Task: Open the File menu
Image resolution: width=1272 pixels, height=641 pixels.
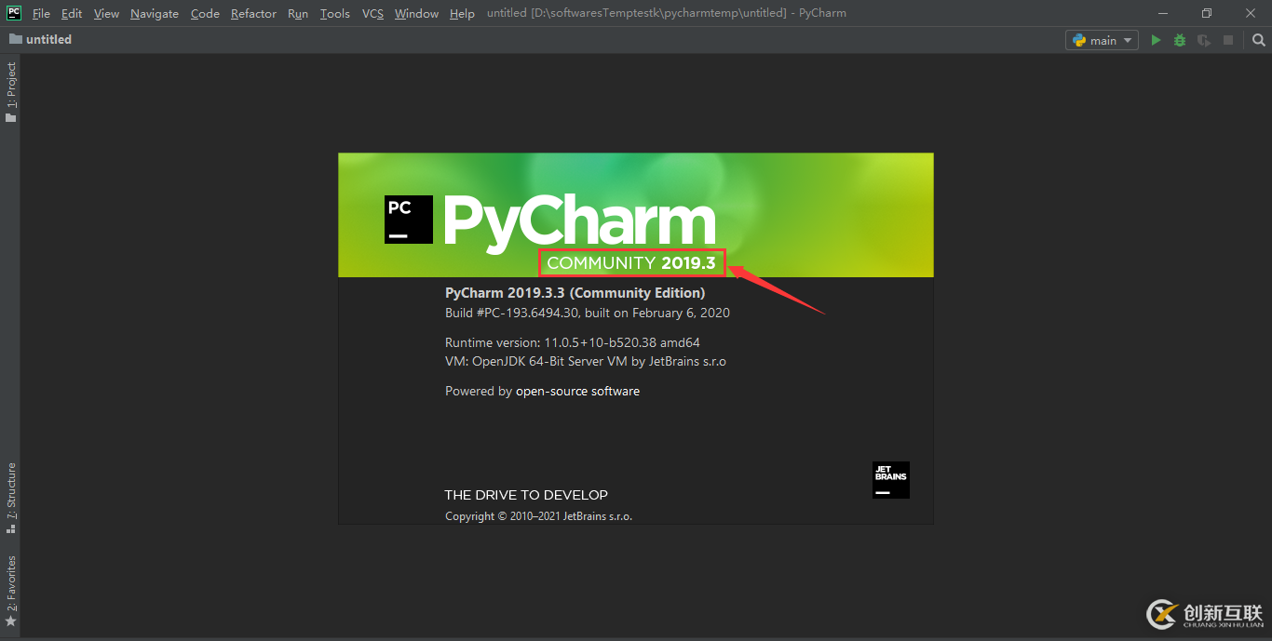Action: [41, 13]
